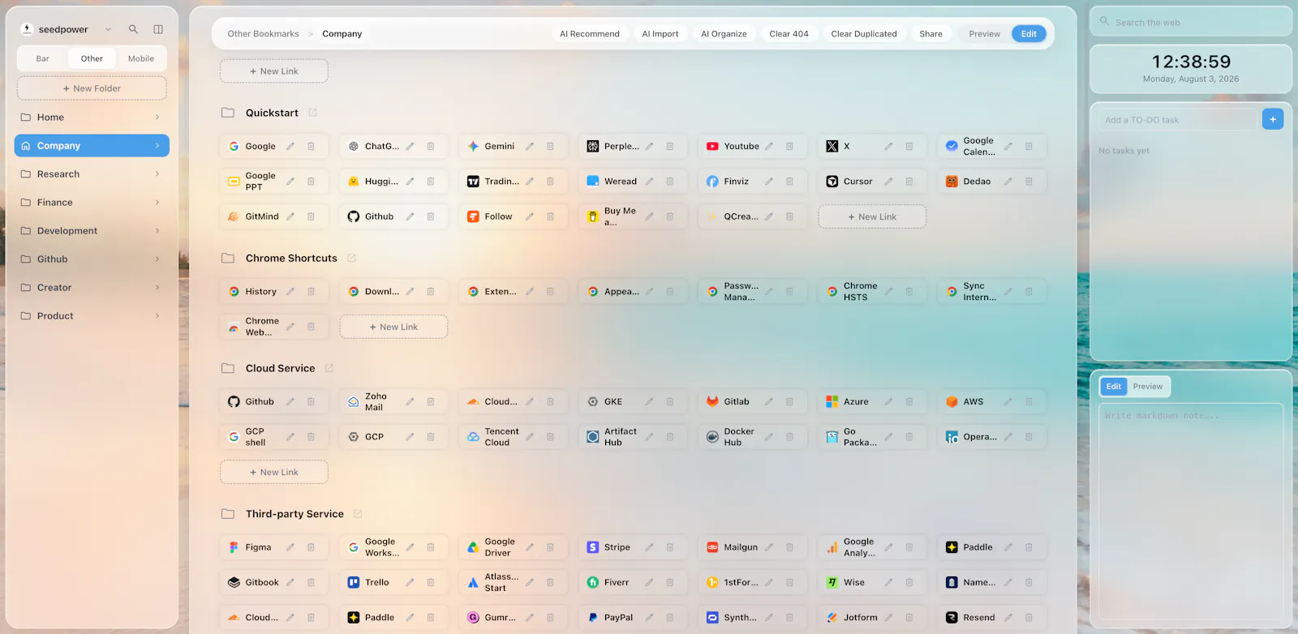Screen dimensions: 1298x634
Task: Click the Share button
Action: tap(931, 34)
